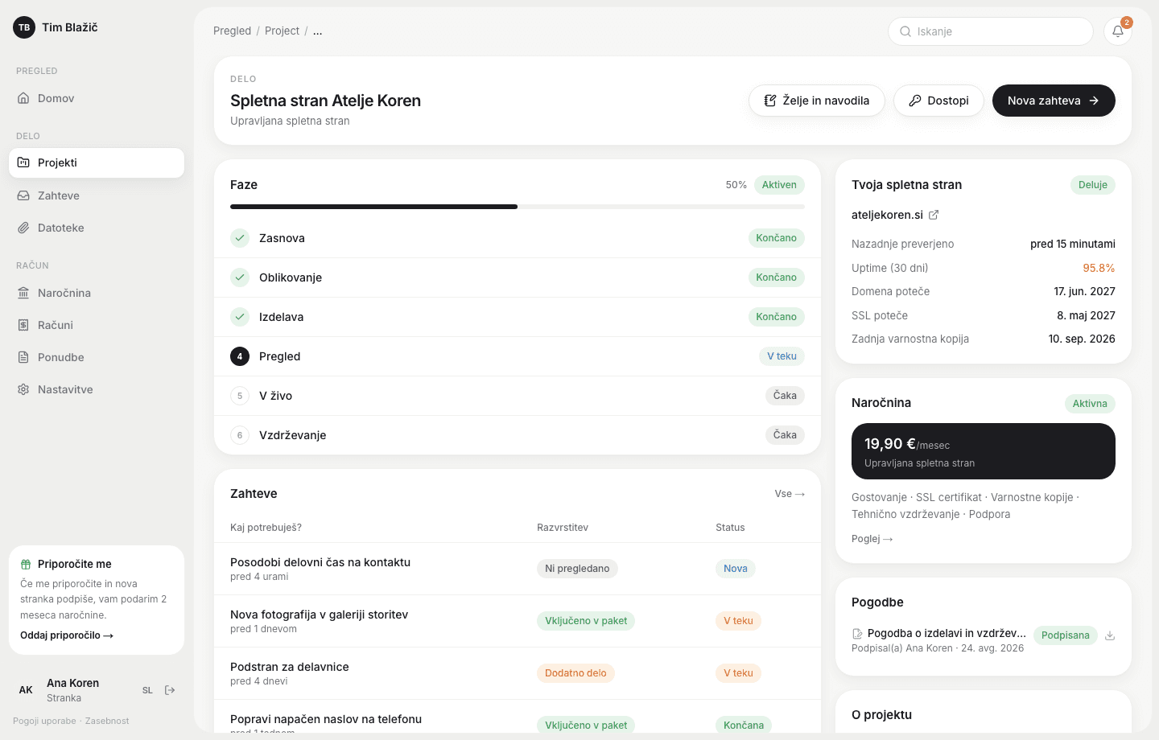Viewport: 1159px width, 740px height.
Task: Click the Faze progress bar
Action: click(x=518, y=207)
